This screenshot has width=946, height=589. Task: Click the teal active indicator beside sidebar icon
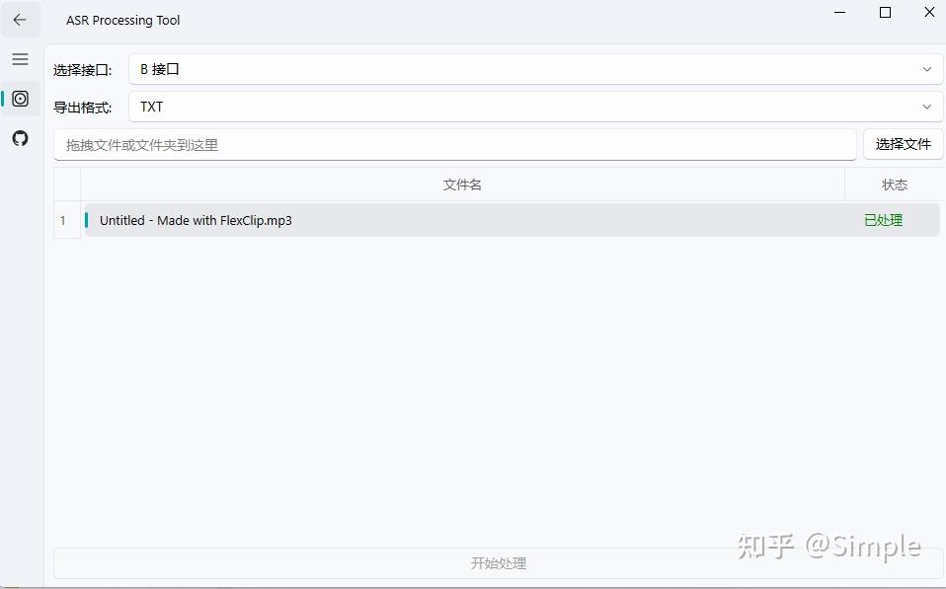(4, 99)
